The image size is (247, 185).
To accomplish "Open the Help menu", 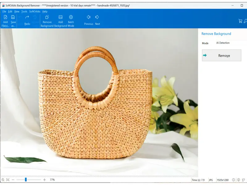I will (x=45, y=11).
